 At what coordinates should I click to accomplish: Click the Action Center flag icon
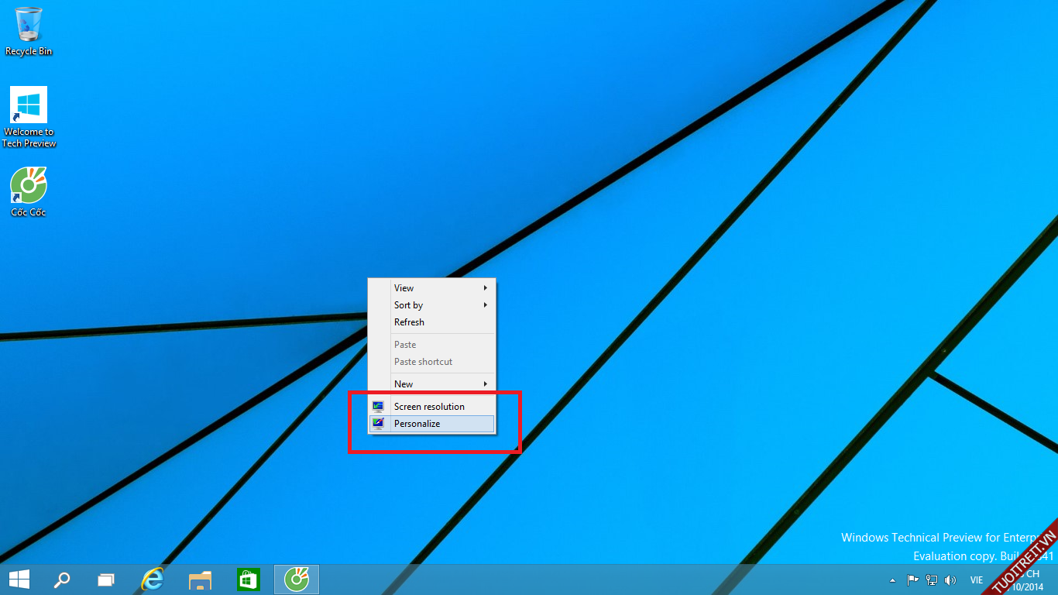coord(912,580)
